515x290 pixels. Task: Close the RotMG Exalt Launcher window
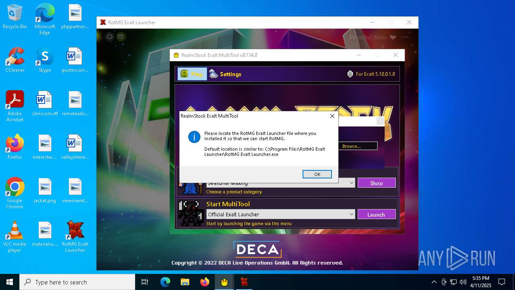tap(409, 22)
